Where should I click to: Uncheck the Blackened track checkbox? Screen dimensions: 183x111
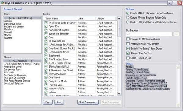coord(46,56)
